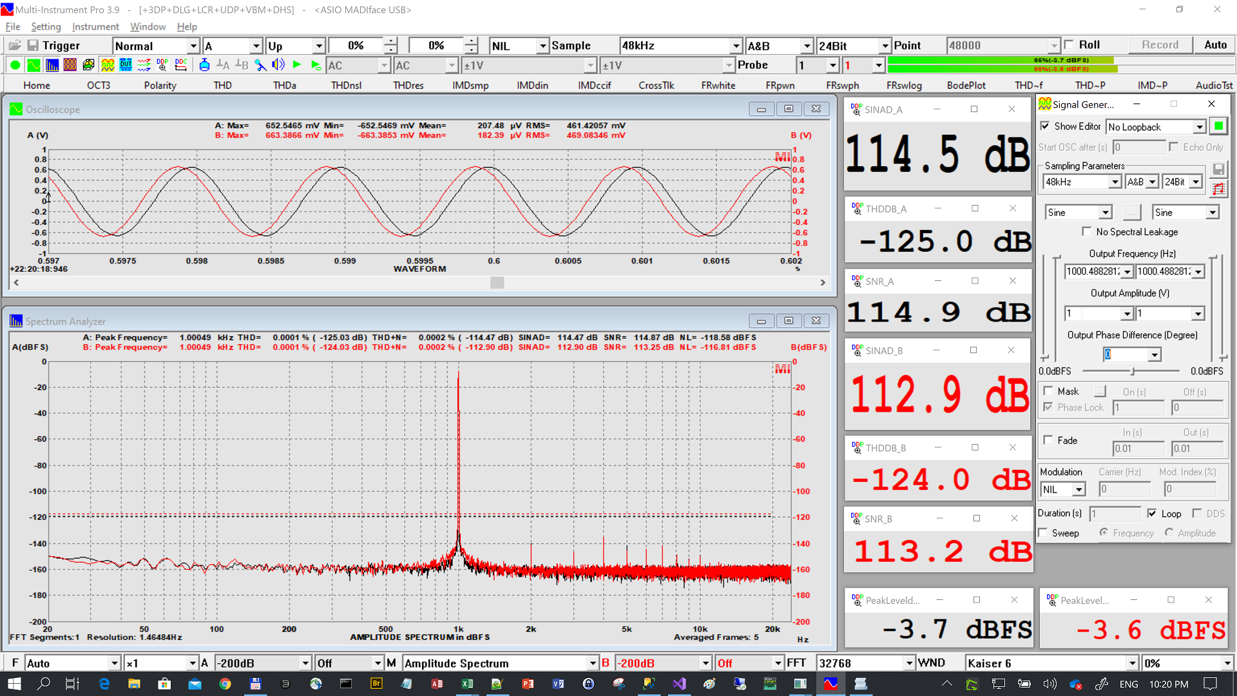
Task: Click the M spectrum mode button
Action: pos(391,662)
